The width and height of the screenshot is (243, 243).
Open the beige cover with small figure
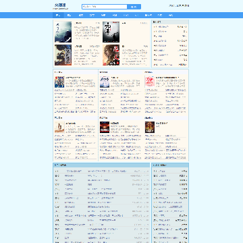click(59, 128)
